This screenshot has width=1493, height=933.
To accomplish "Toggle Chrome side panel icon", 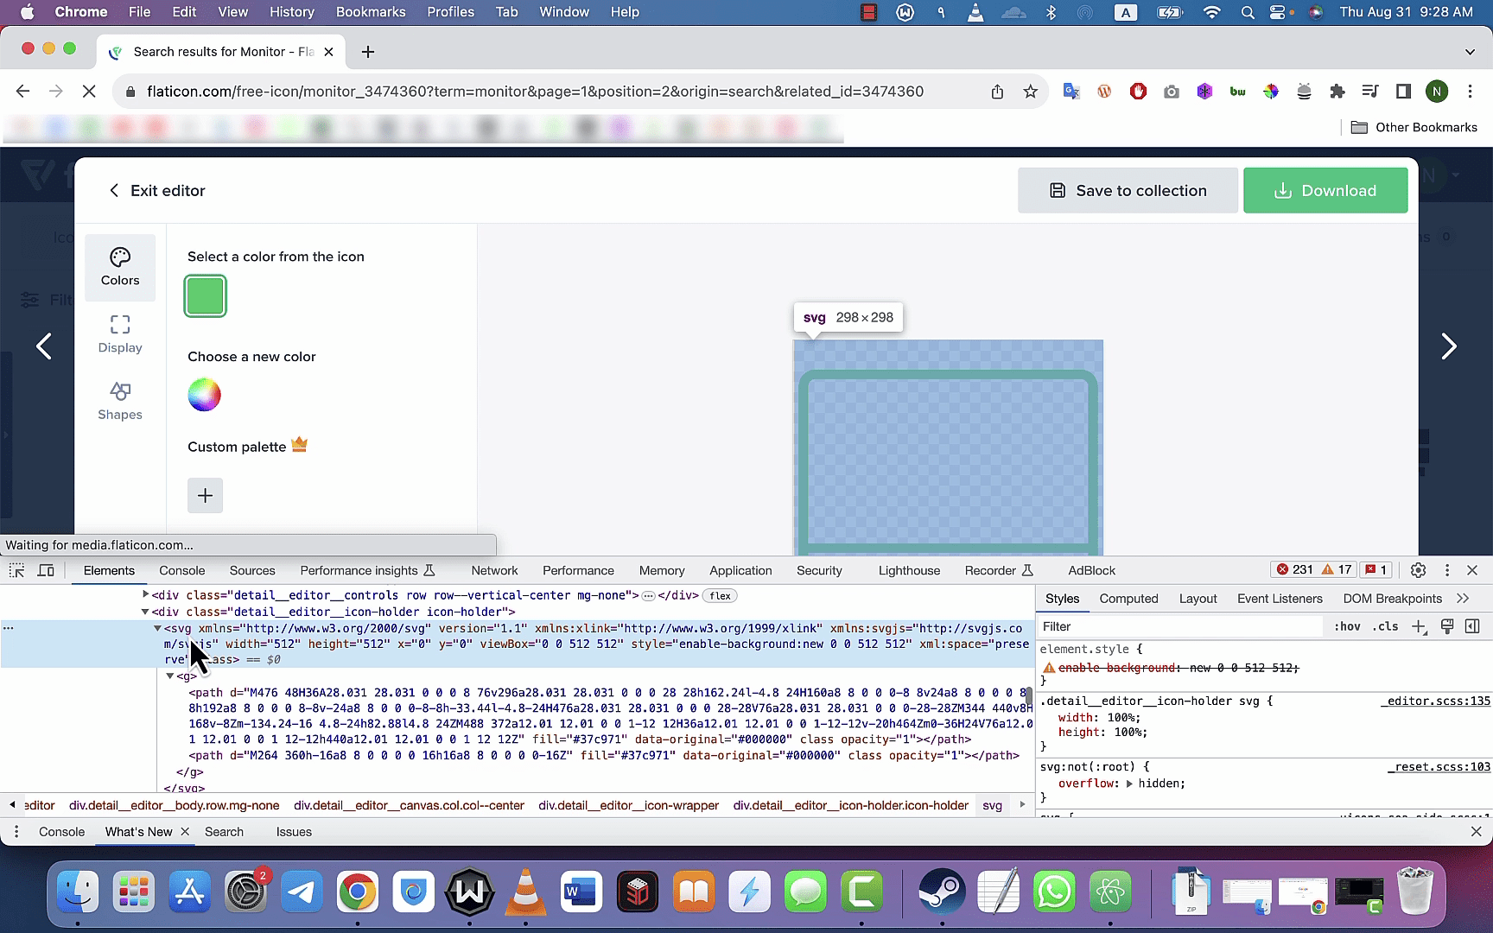I will [x=1403, y=91].
